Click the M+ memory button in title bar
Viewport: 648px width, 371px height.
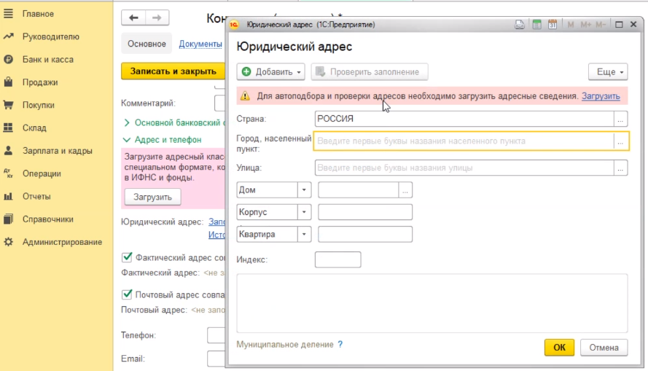[x=585, y=25]
